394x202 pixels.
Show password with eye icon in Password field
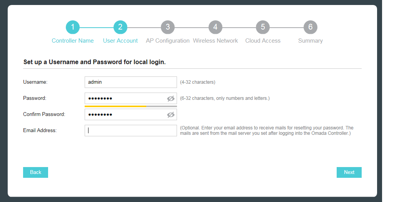[x=171, y=99]
